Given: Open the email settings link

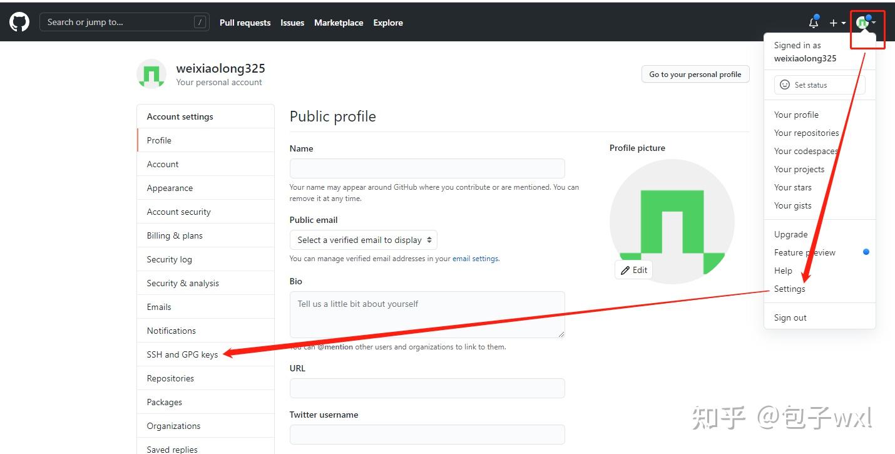Looking at the screenshot, I should 474,258.
